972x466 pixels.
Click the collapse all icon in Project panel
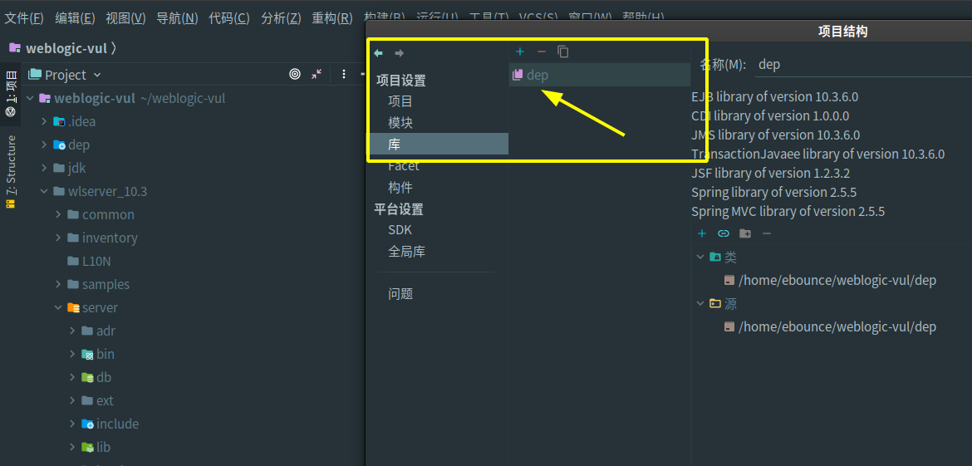click(317, 74)
